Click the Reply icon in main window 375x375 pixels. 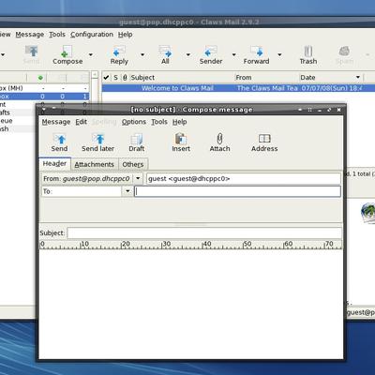[119, 52]
